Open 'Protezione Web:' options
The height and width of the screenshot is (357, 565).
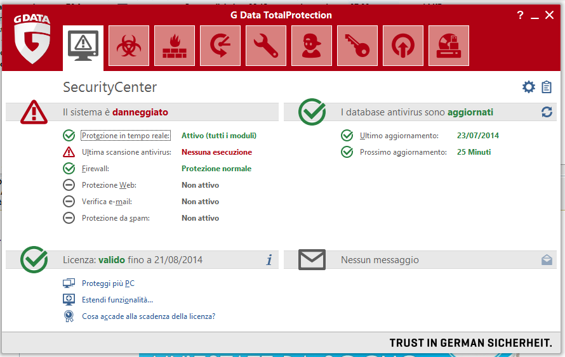pyautogui.click(x=109, y=185)
